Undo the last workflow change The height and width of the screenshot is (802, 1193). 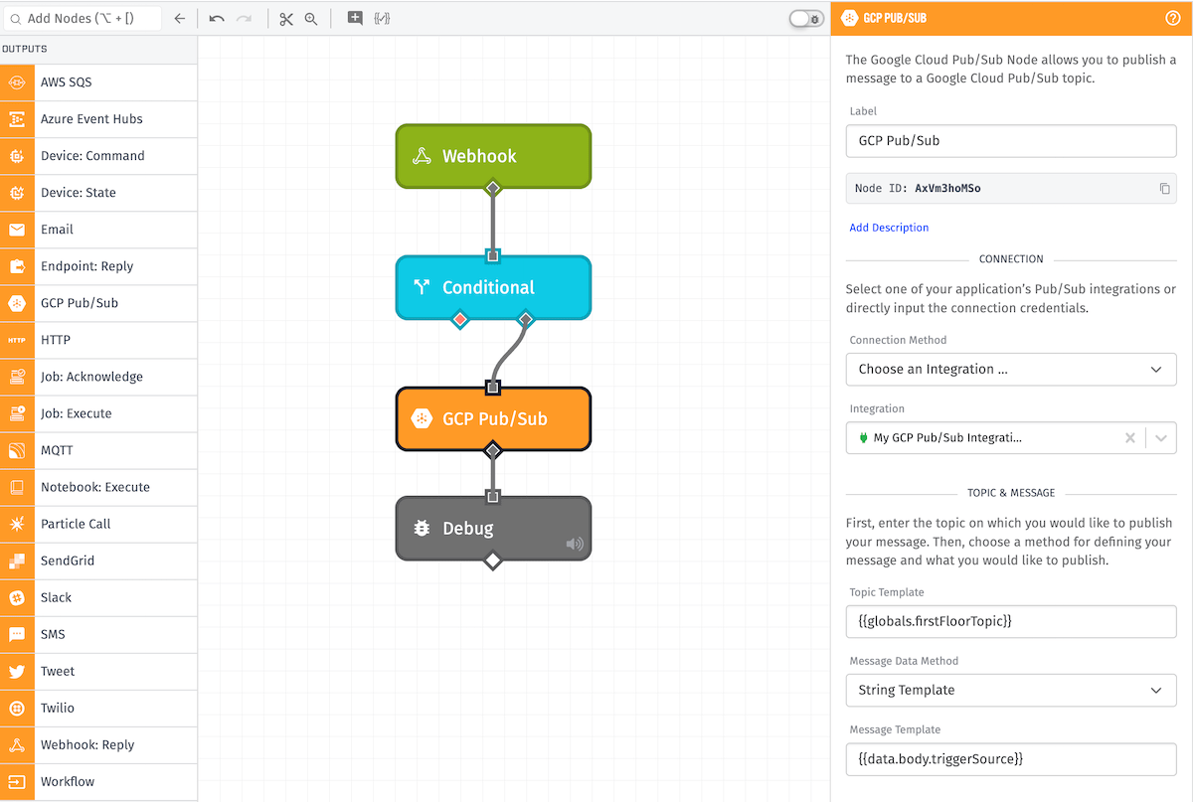[x=217, y=19]
